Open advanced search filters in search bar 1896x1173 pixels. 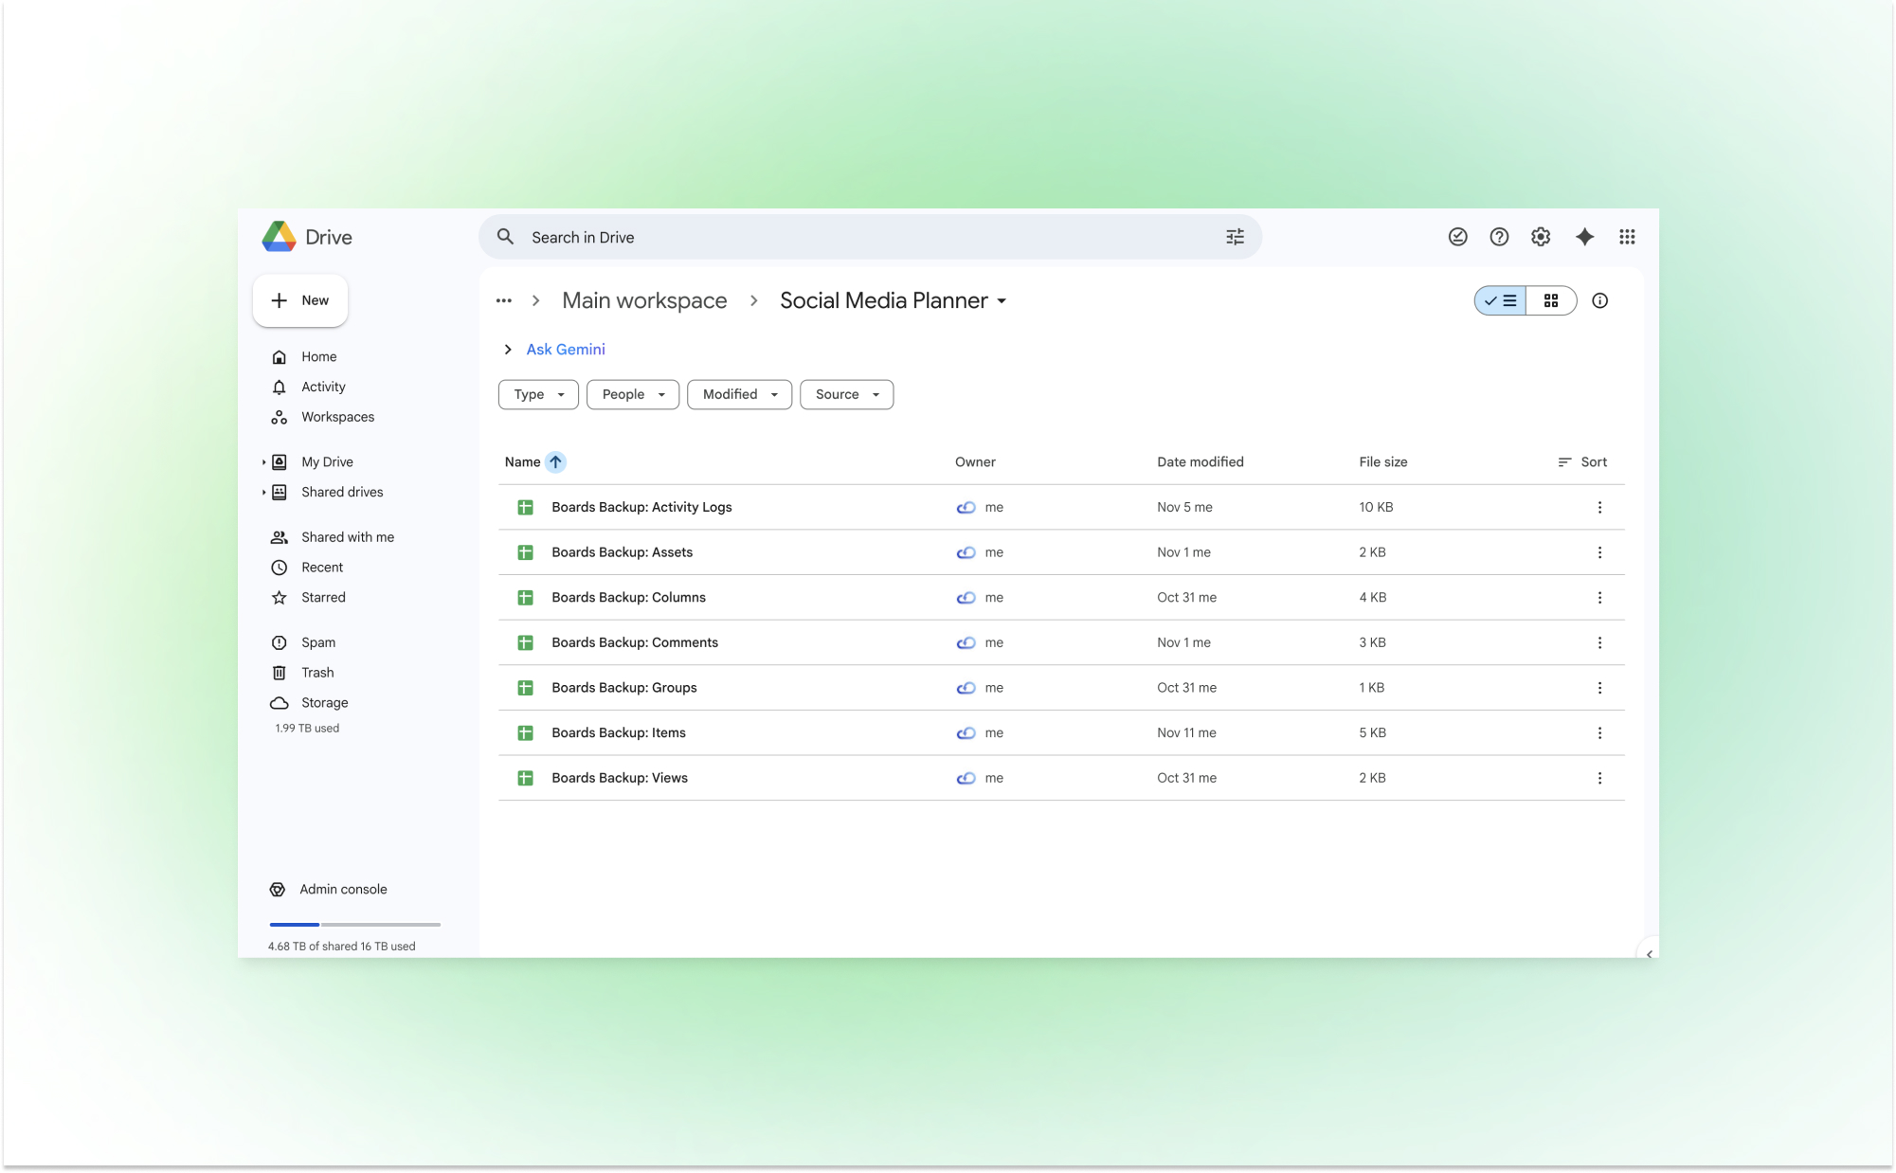[1235, 237]
